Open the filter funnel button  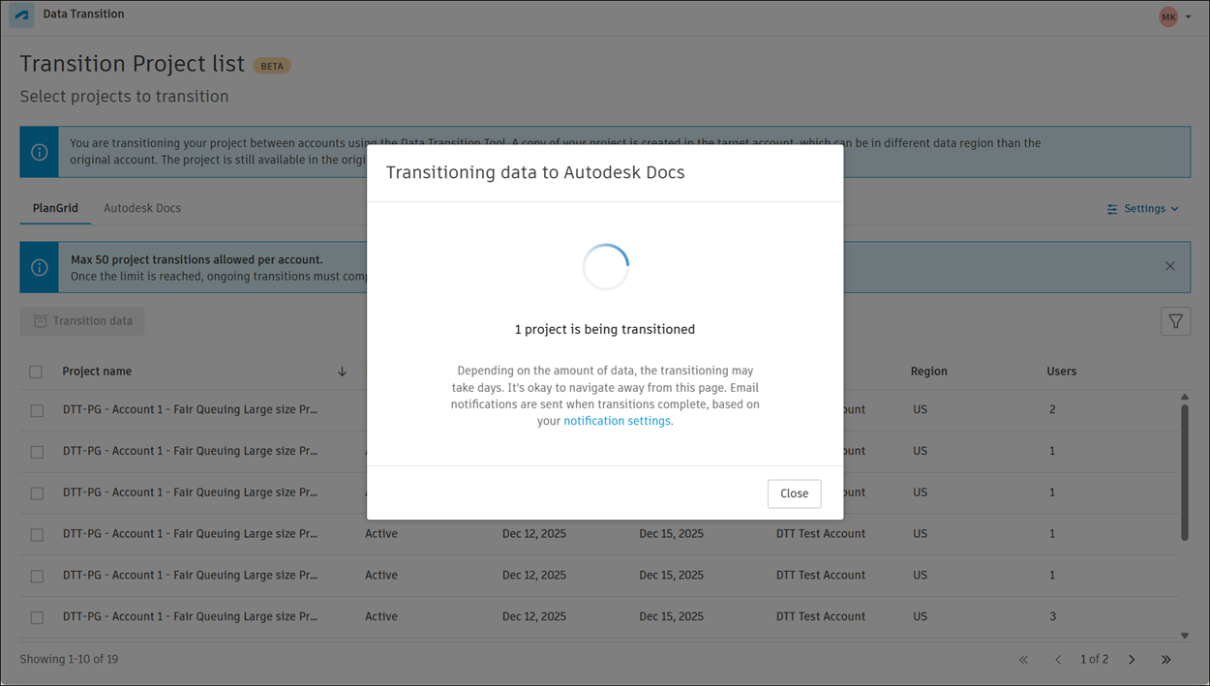coord(1175,321)
